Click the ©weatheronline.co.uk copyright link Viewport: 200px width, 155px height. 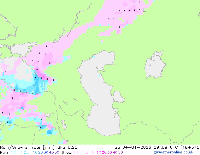pos(174,152)
